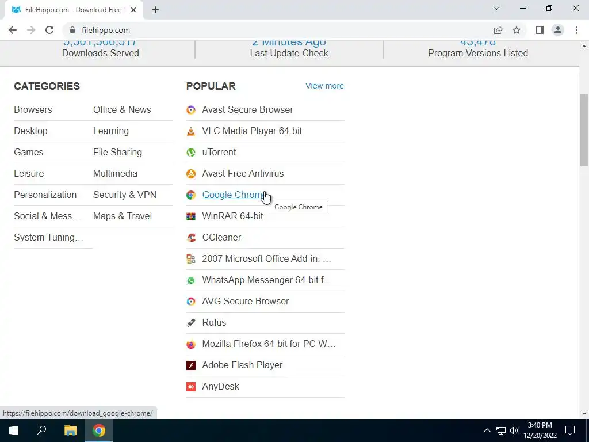Open the Desktop category
This screenshot has width=589, height=442.
tap(31, 131)
